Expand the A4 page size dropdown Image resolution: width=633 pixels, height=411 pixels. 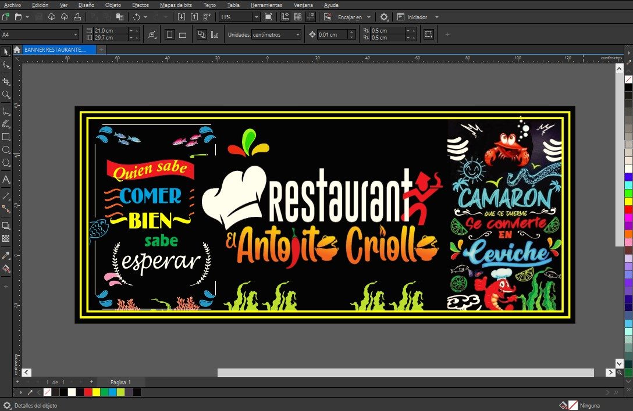[75, 35]
